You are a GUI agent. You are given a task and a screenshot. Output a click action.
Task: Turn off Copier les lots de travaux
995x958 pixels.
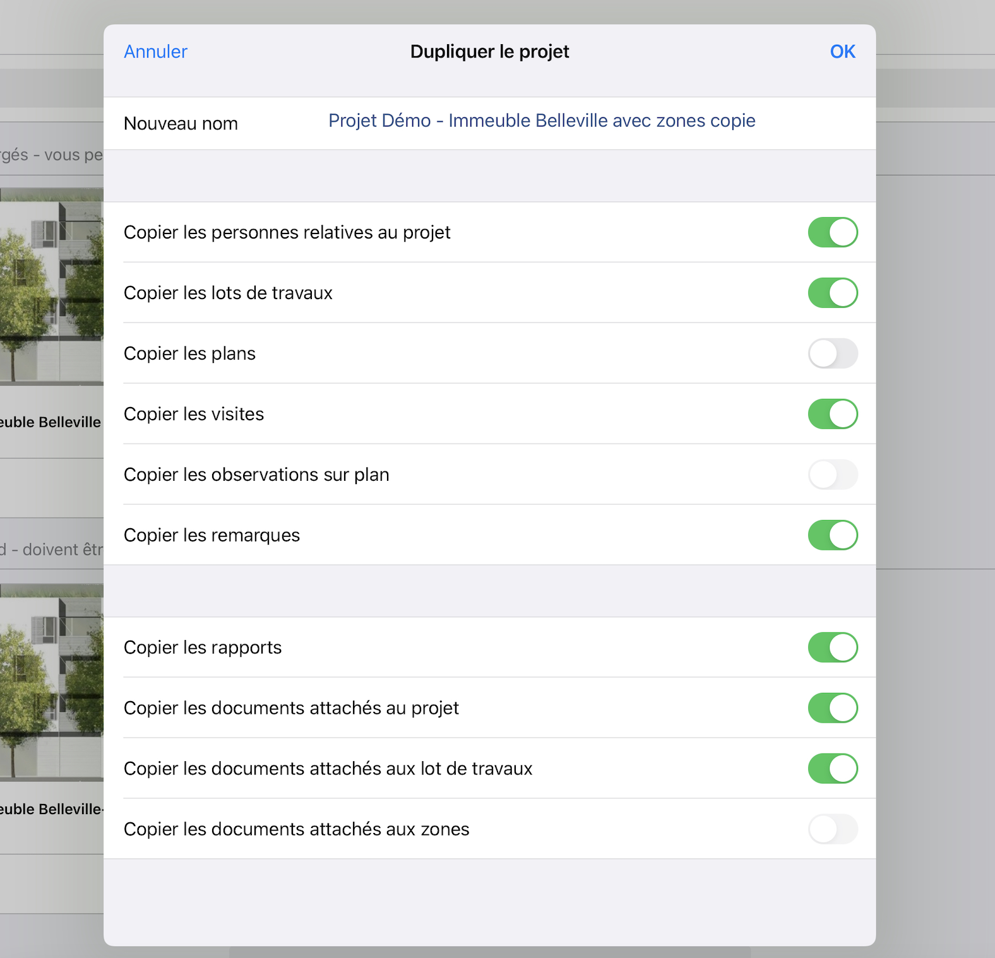click(832, 293)
